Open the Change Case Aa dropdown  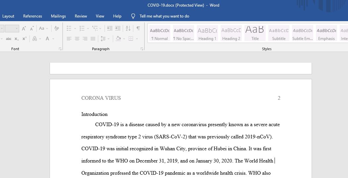pyautogui.click(x=43, y=28)
